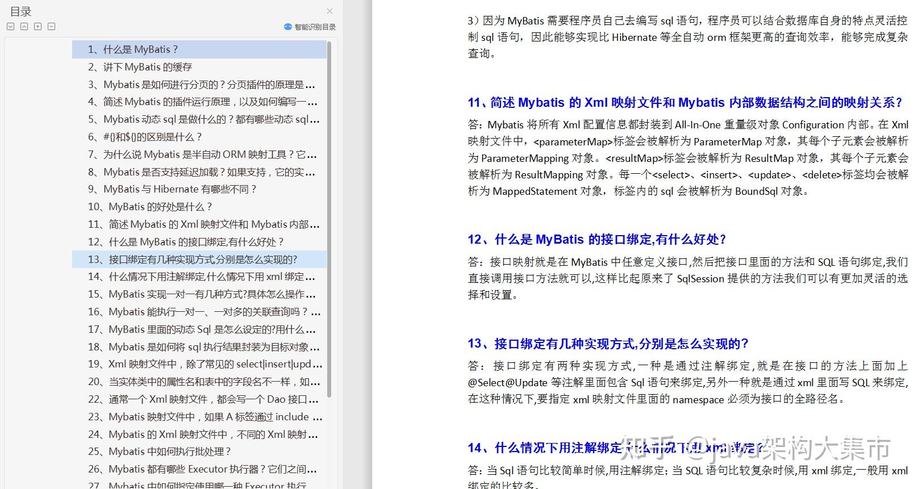Select outline entry 6、#{}和${}的区别是什么？
The height and width of the screenshot is (489, 914).
[199, 137]
